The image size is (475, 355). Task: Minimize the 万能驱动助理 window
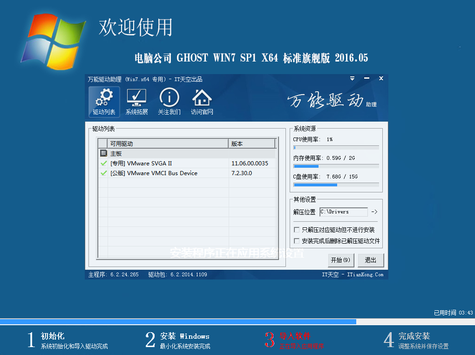(366, 79)
